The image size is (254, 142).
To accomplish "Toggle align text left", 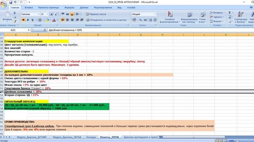I will coord(63,20).
